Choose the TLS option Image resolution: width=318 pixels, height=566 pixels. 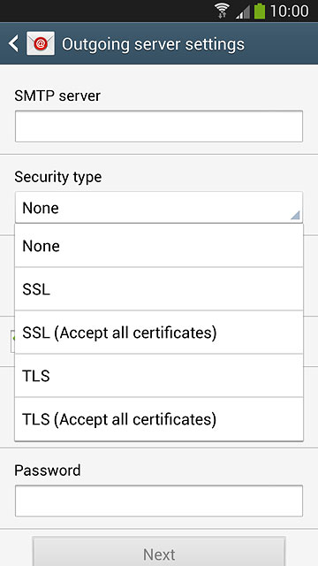[x=159, y=376]
